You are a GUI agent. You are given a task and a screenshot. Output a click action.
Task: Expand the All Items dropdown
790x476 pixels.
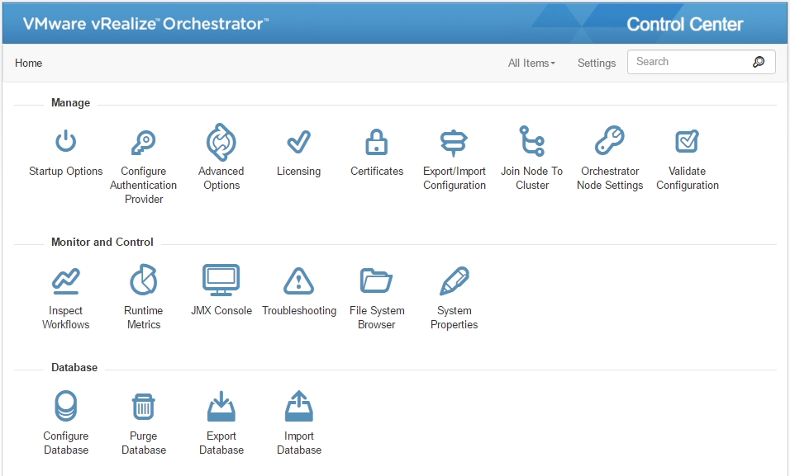coord(531,63)
